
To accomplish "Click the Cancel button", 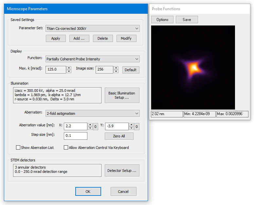I will 123,191.
